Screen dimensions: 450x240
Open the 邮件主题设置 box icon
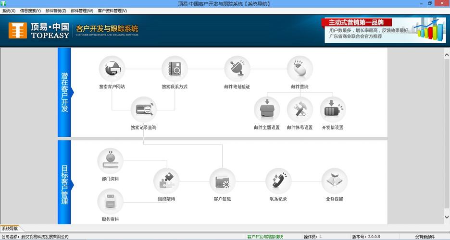[x=267, y=110]
